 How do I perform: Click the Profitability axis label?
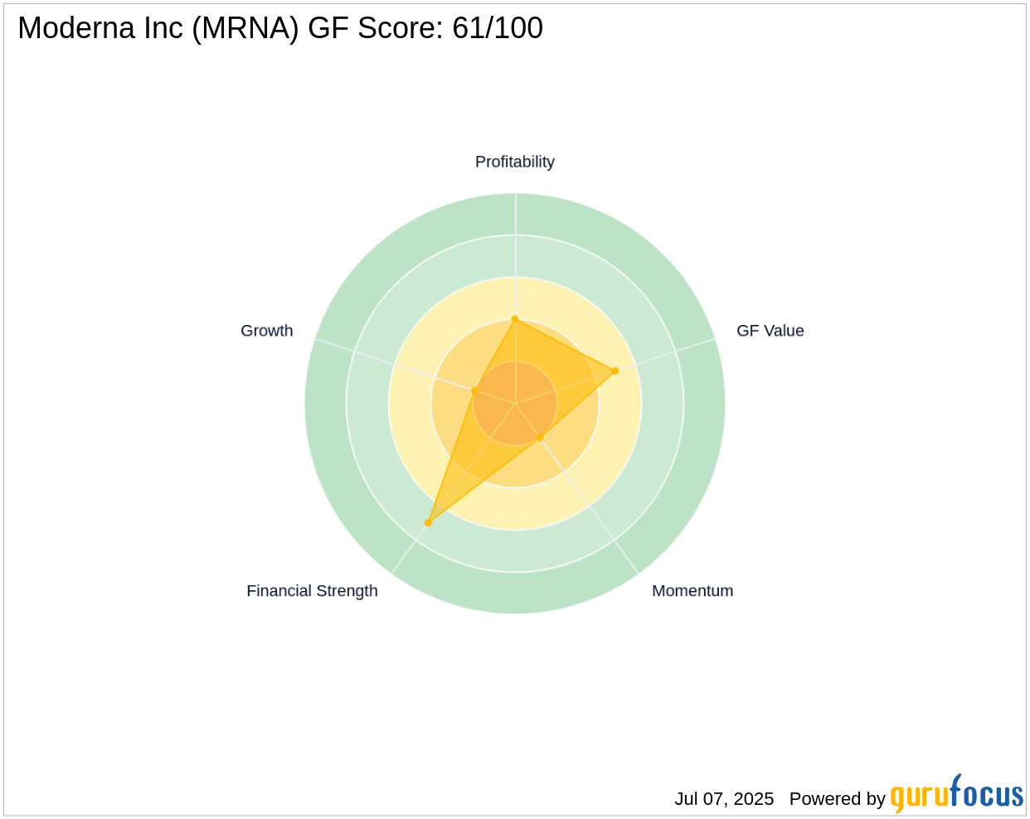coord(515,162)
